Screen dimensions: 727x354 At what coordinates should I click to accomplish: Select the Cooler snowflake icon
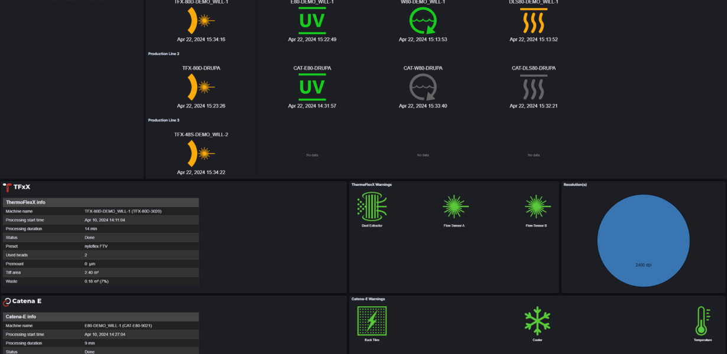(x=537, y=321)
